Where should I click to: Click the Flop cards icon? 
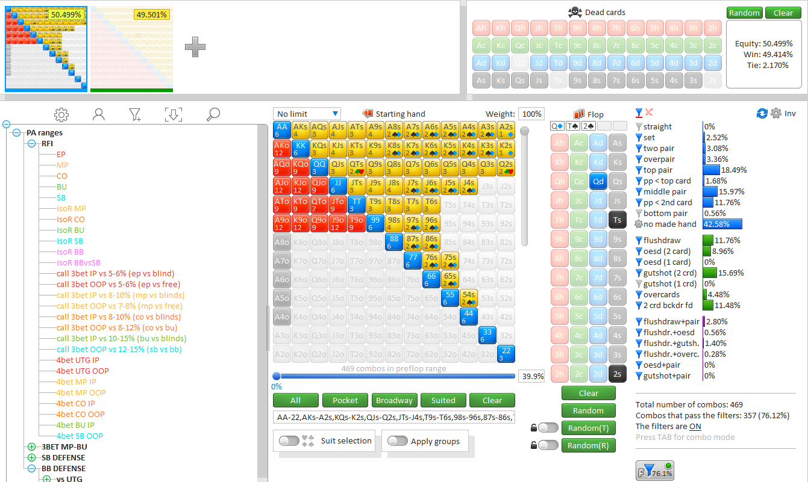[580, 114]
